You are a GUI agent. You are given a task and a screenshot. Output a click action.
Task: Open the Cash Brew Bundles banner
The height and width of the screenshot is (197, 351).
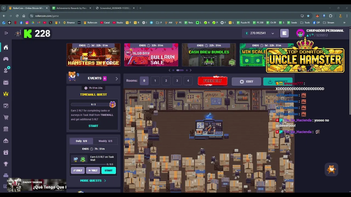[x=209, y=55]
